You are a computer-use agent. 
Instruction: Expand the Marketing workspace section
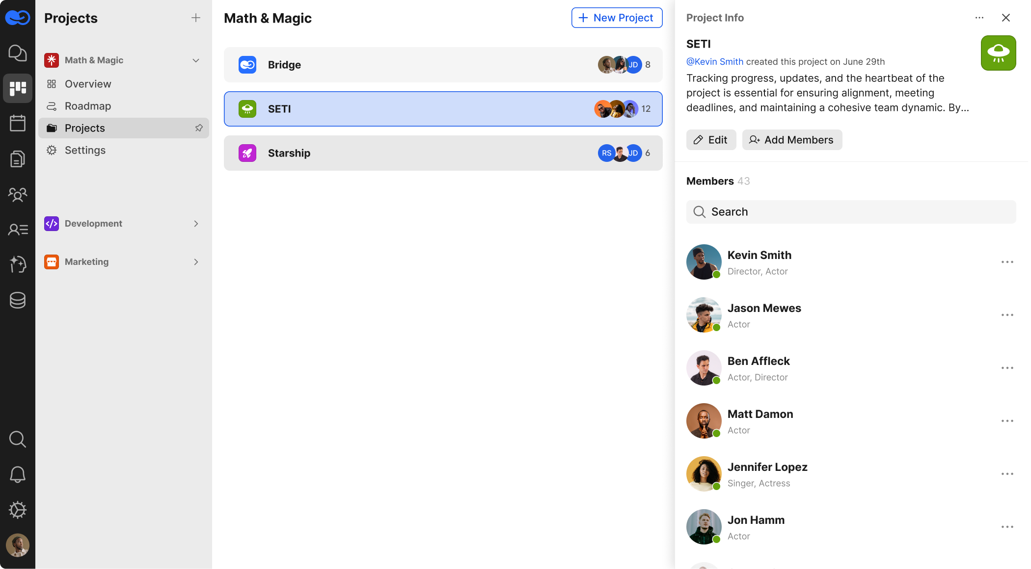pyautogui.click(x=196, y=262)
